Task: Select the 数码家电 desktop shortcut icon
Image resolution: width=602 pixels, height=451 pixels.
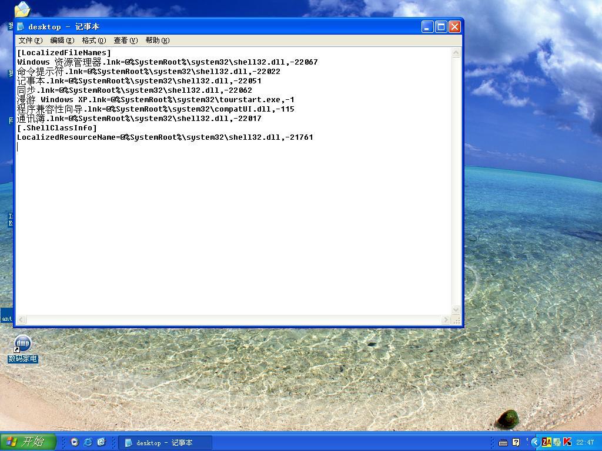Action: click(23, 349)
